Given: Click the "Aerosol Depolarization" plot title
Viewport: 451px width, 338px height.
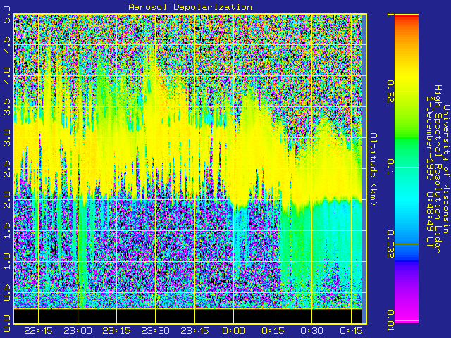Looking at the screenshot, I should 190,7.
